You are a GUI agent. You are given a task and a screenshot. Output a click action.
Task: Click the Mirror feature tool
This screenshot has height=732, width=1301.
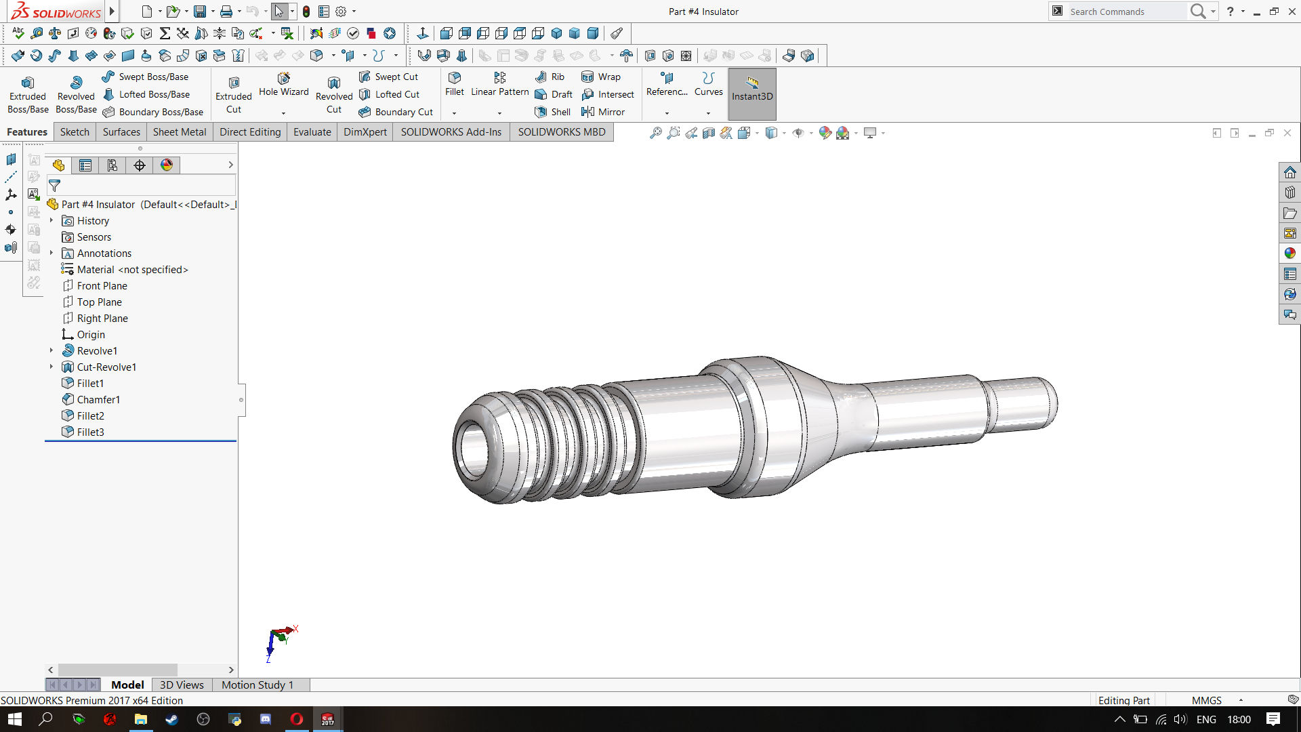603,112
